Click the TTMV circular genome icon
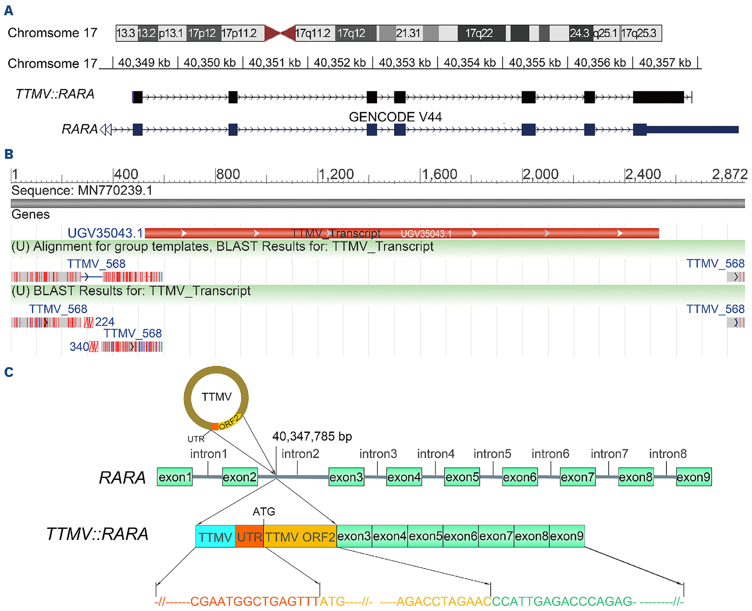 [216, 398]
